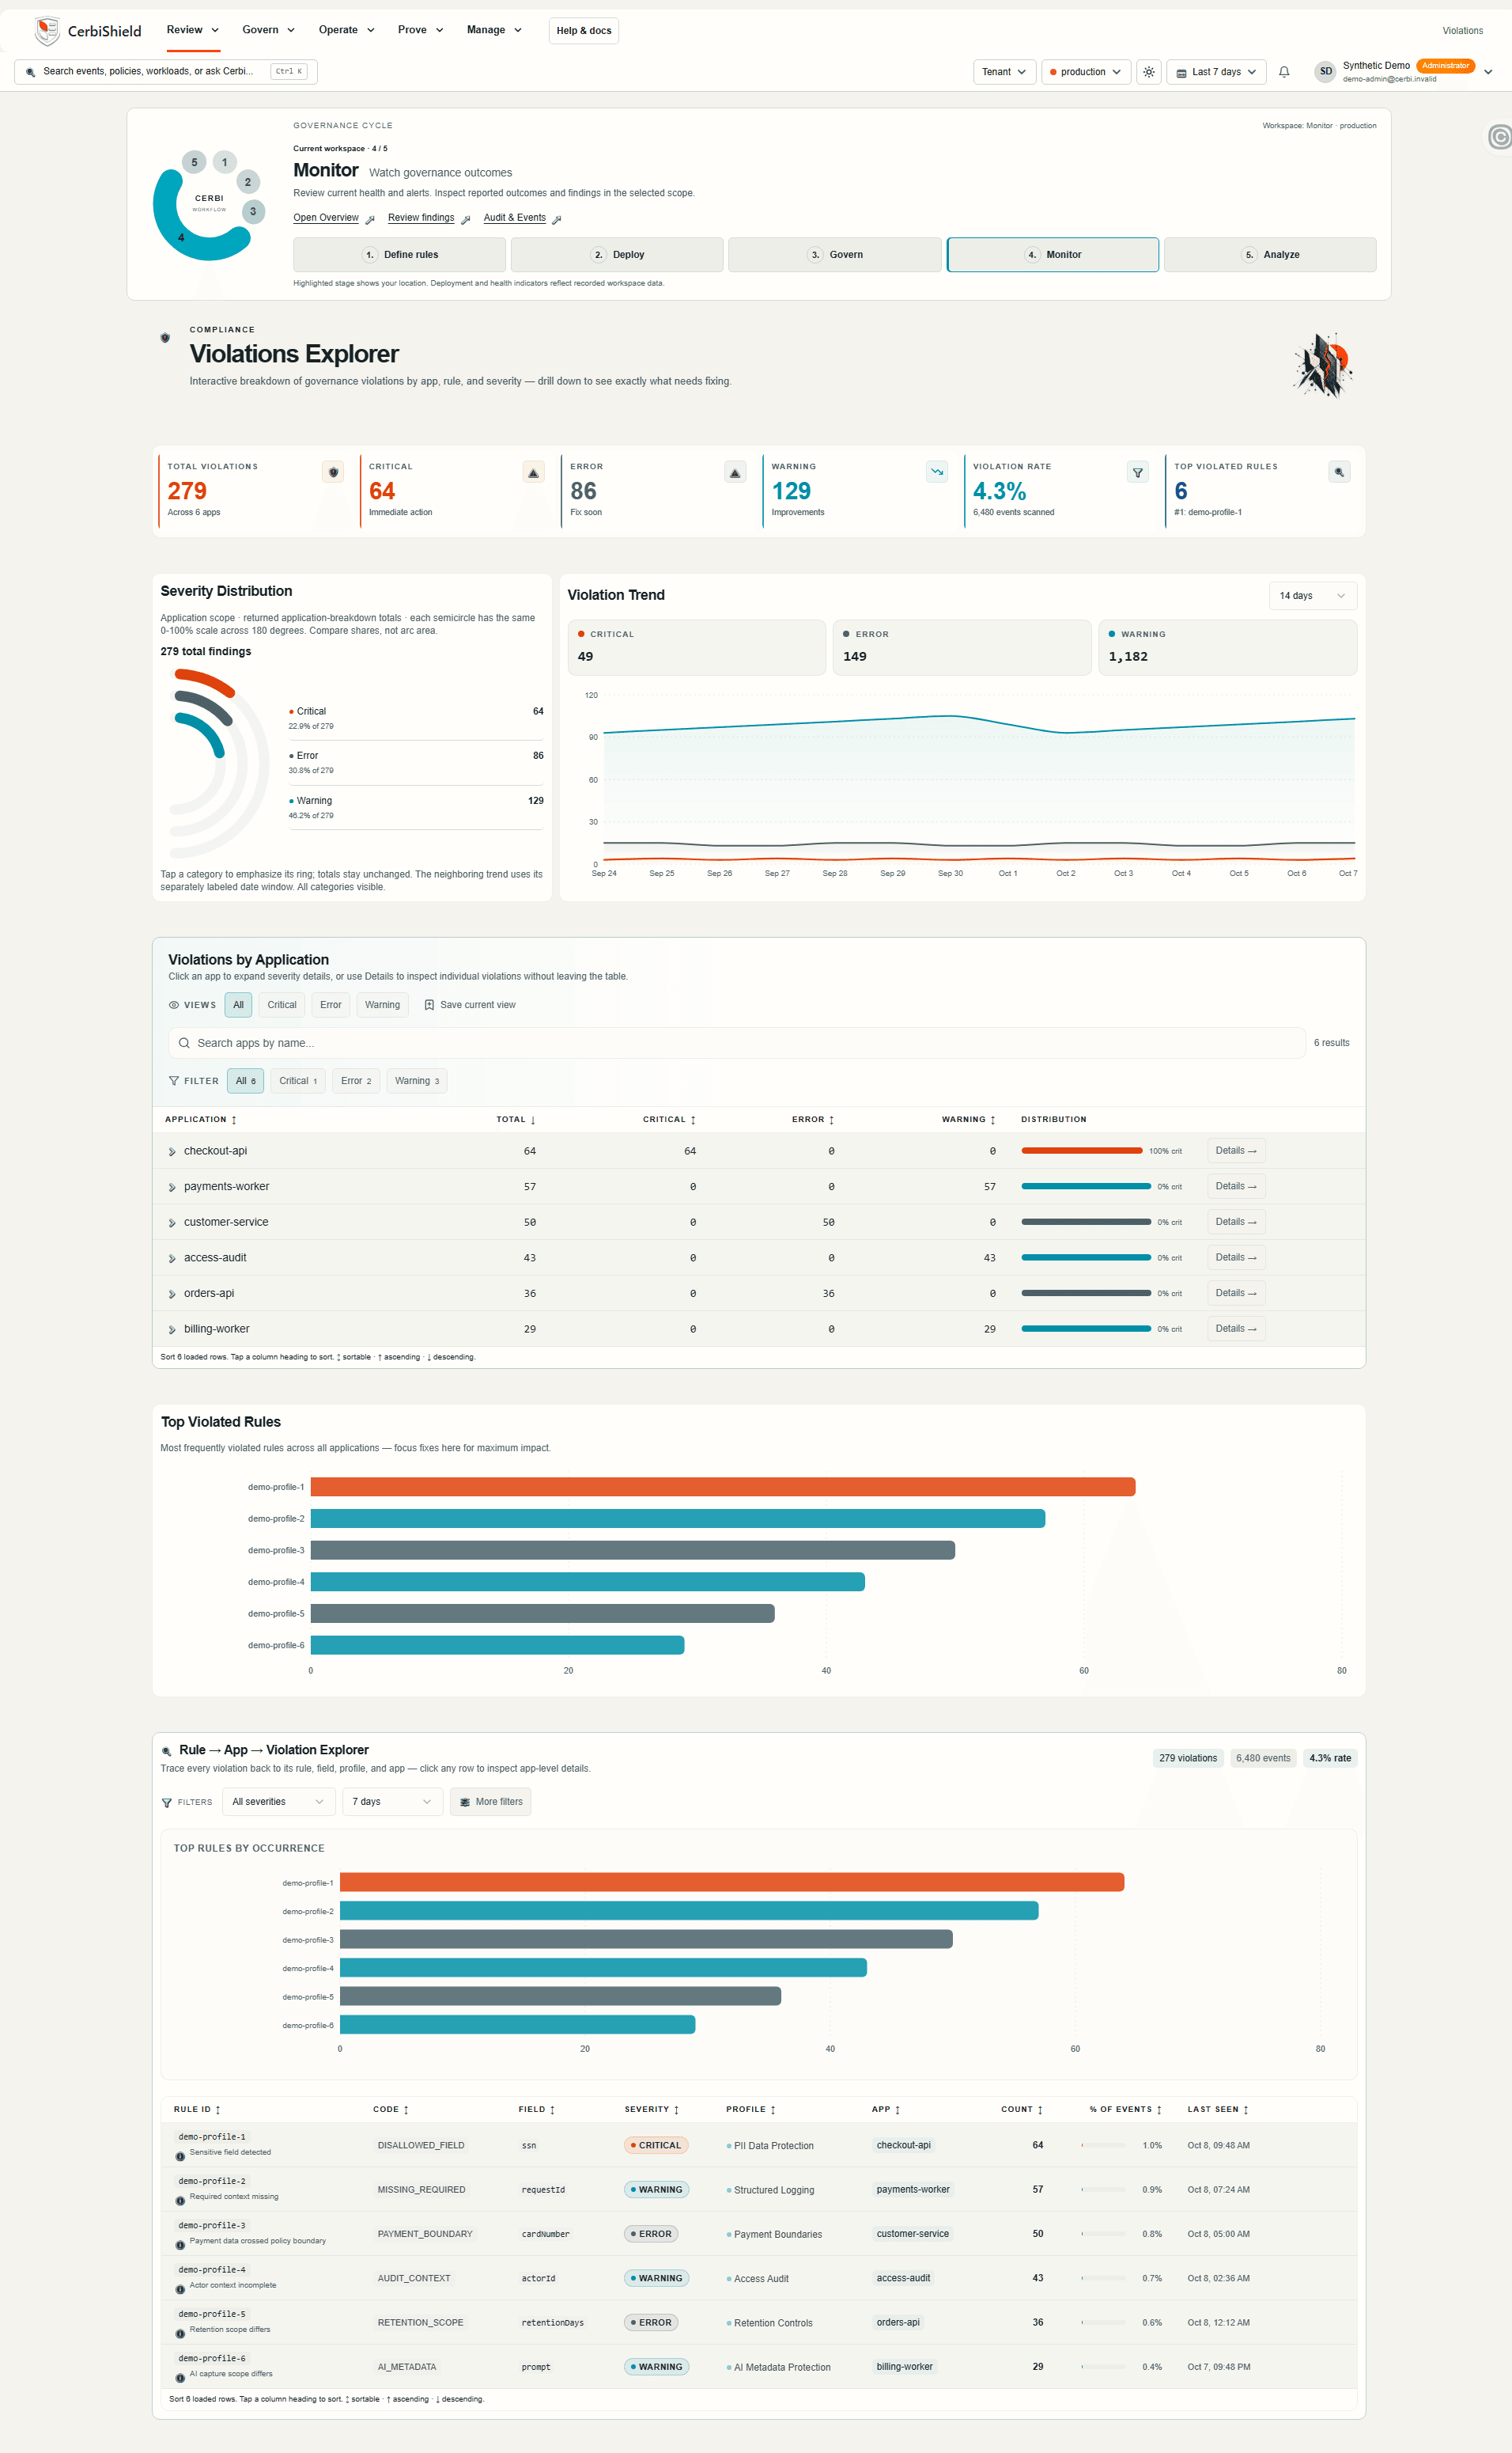Open the Tenant dropdown
Image resolution: width=1512 pixels, height=2453 pixels.
click(x=1004, y=72)
